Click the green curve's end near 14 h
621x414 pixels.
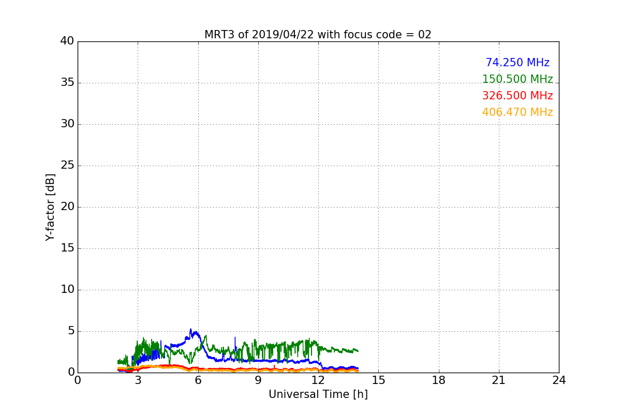(x=357, y=351)
